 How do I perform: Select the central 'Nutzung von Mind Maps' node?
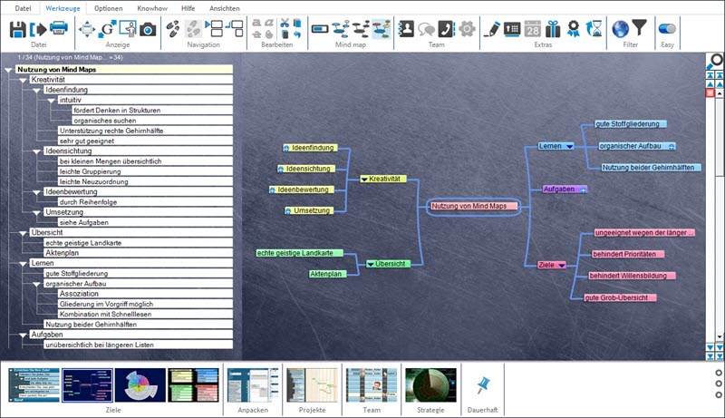[x=473, y=206]
